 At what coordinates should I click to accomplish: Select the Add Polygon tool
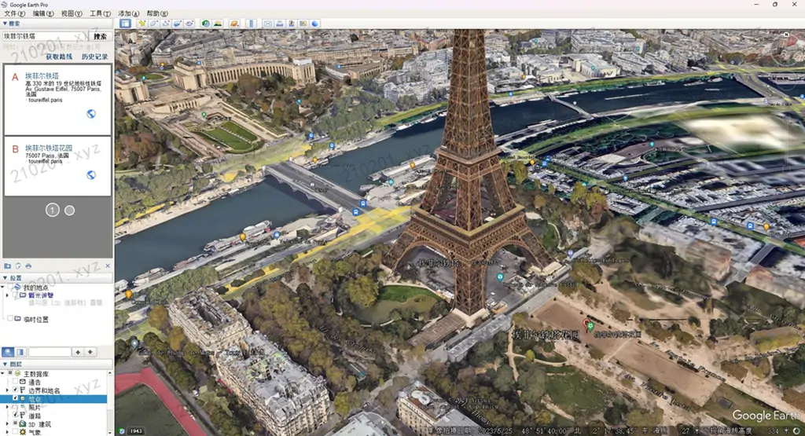(154, 24)
